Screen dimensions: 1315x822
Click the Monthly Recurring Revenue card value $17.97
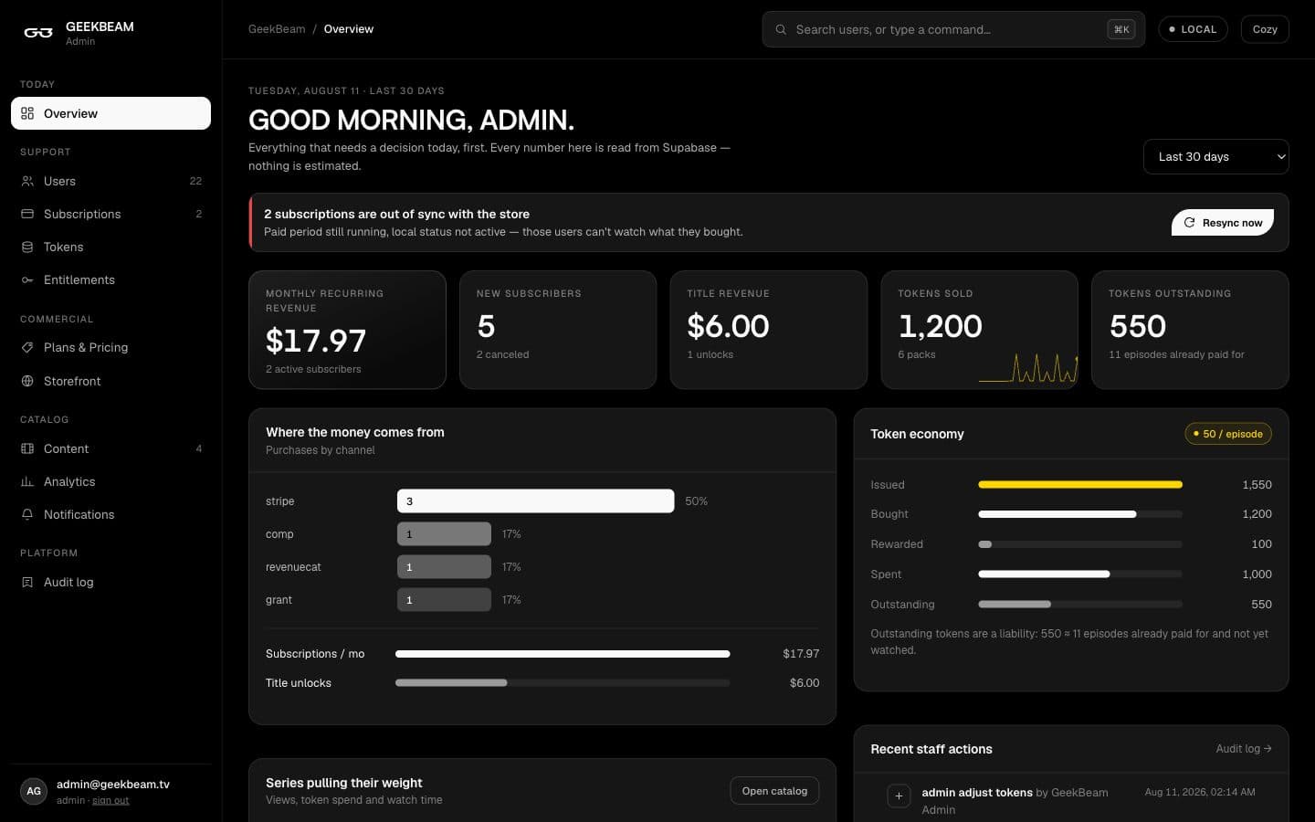pyautogui.click(x=316, y=341)
